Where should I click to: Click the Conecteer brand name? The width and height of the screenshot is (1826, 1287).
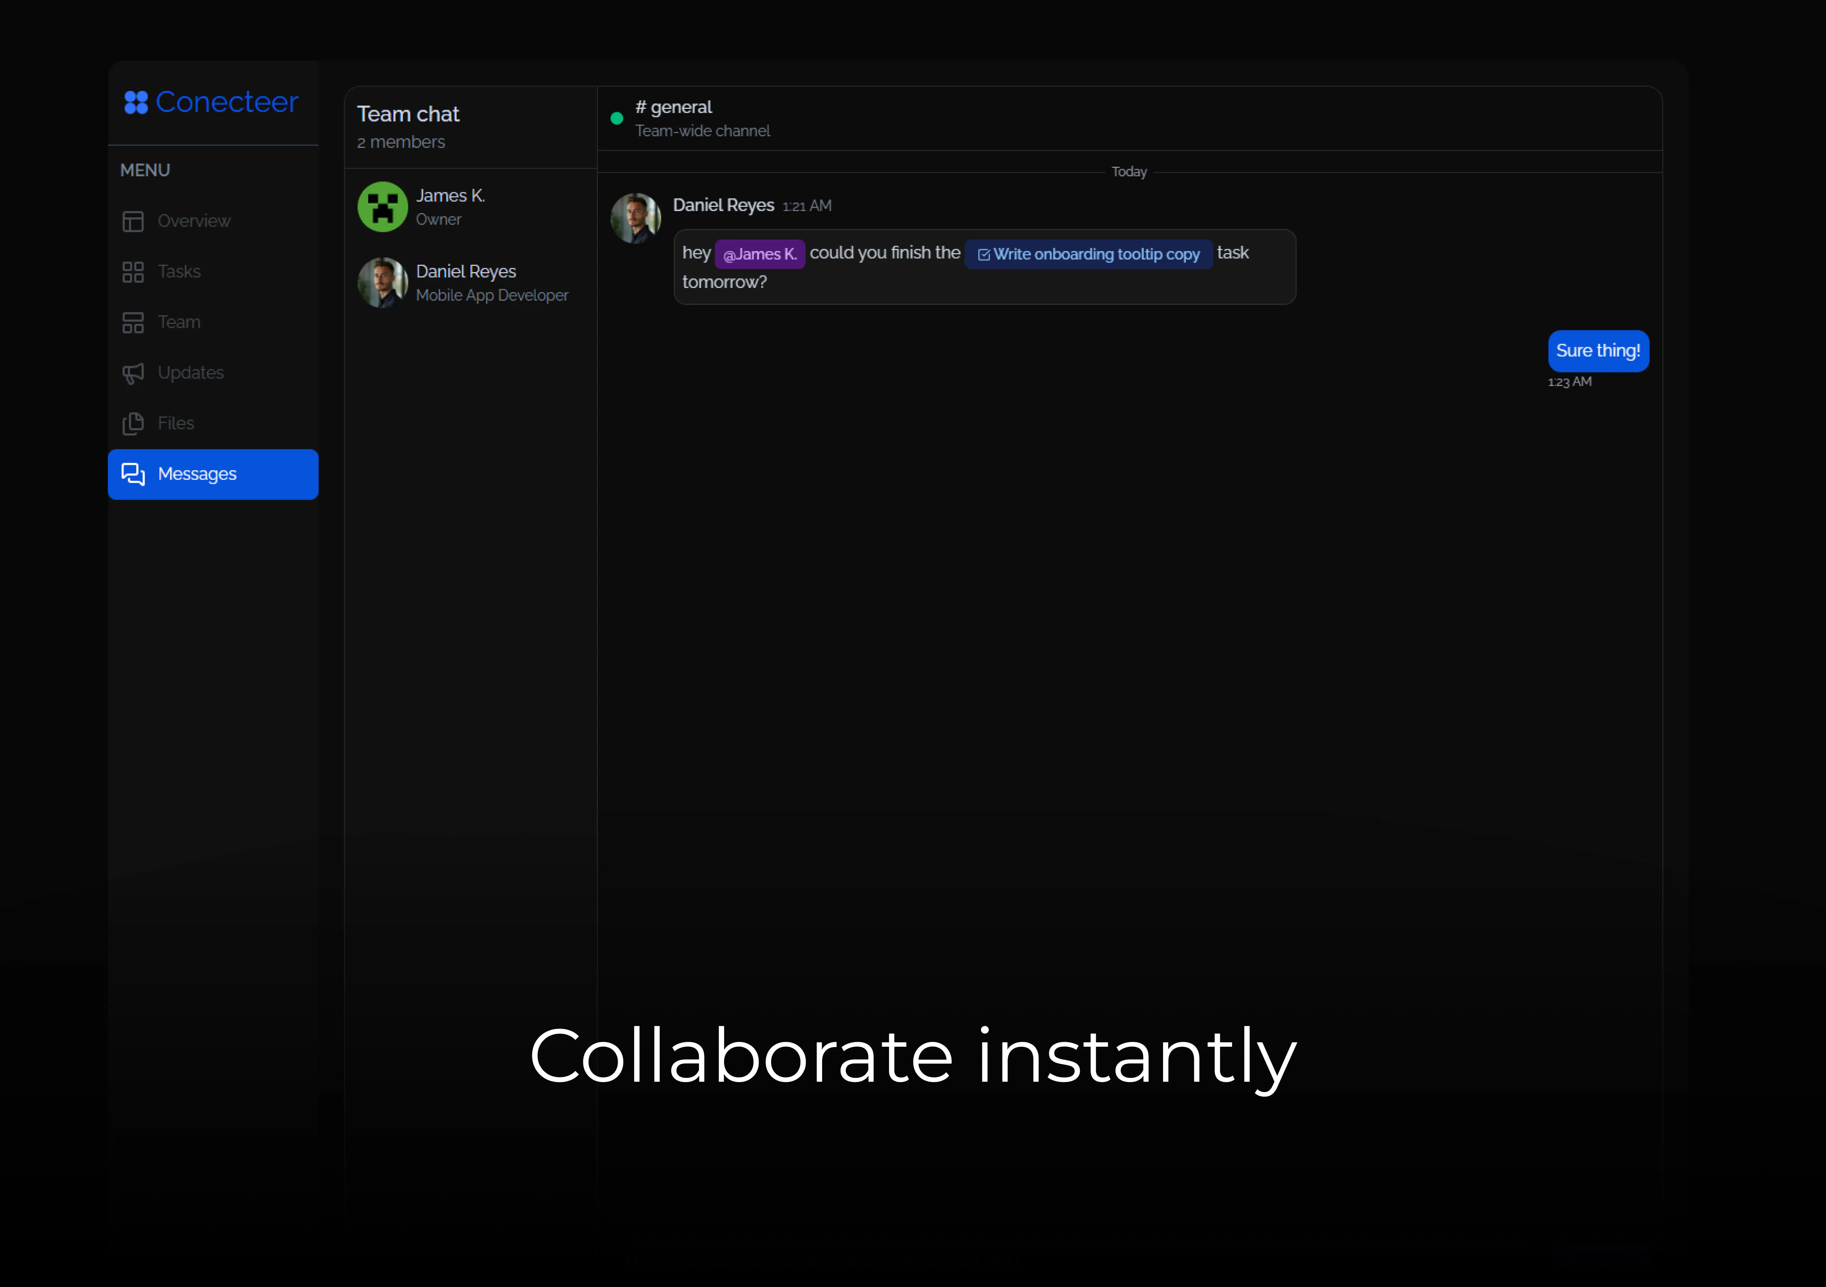tap(227, 102)
